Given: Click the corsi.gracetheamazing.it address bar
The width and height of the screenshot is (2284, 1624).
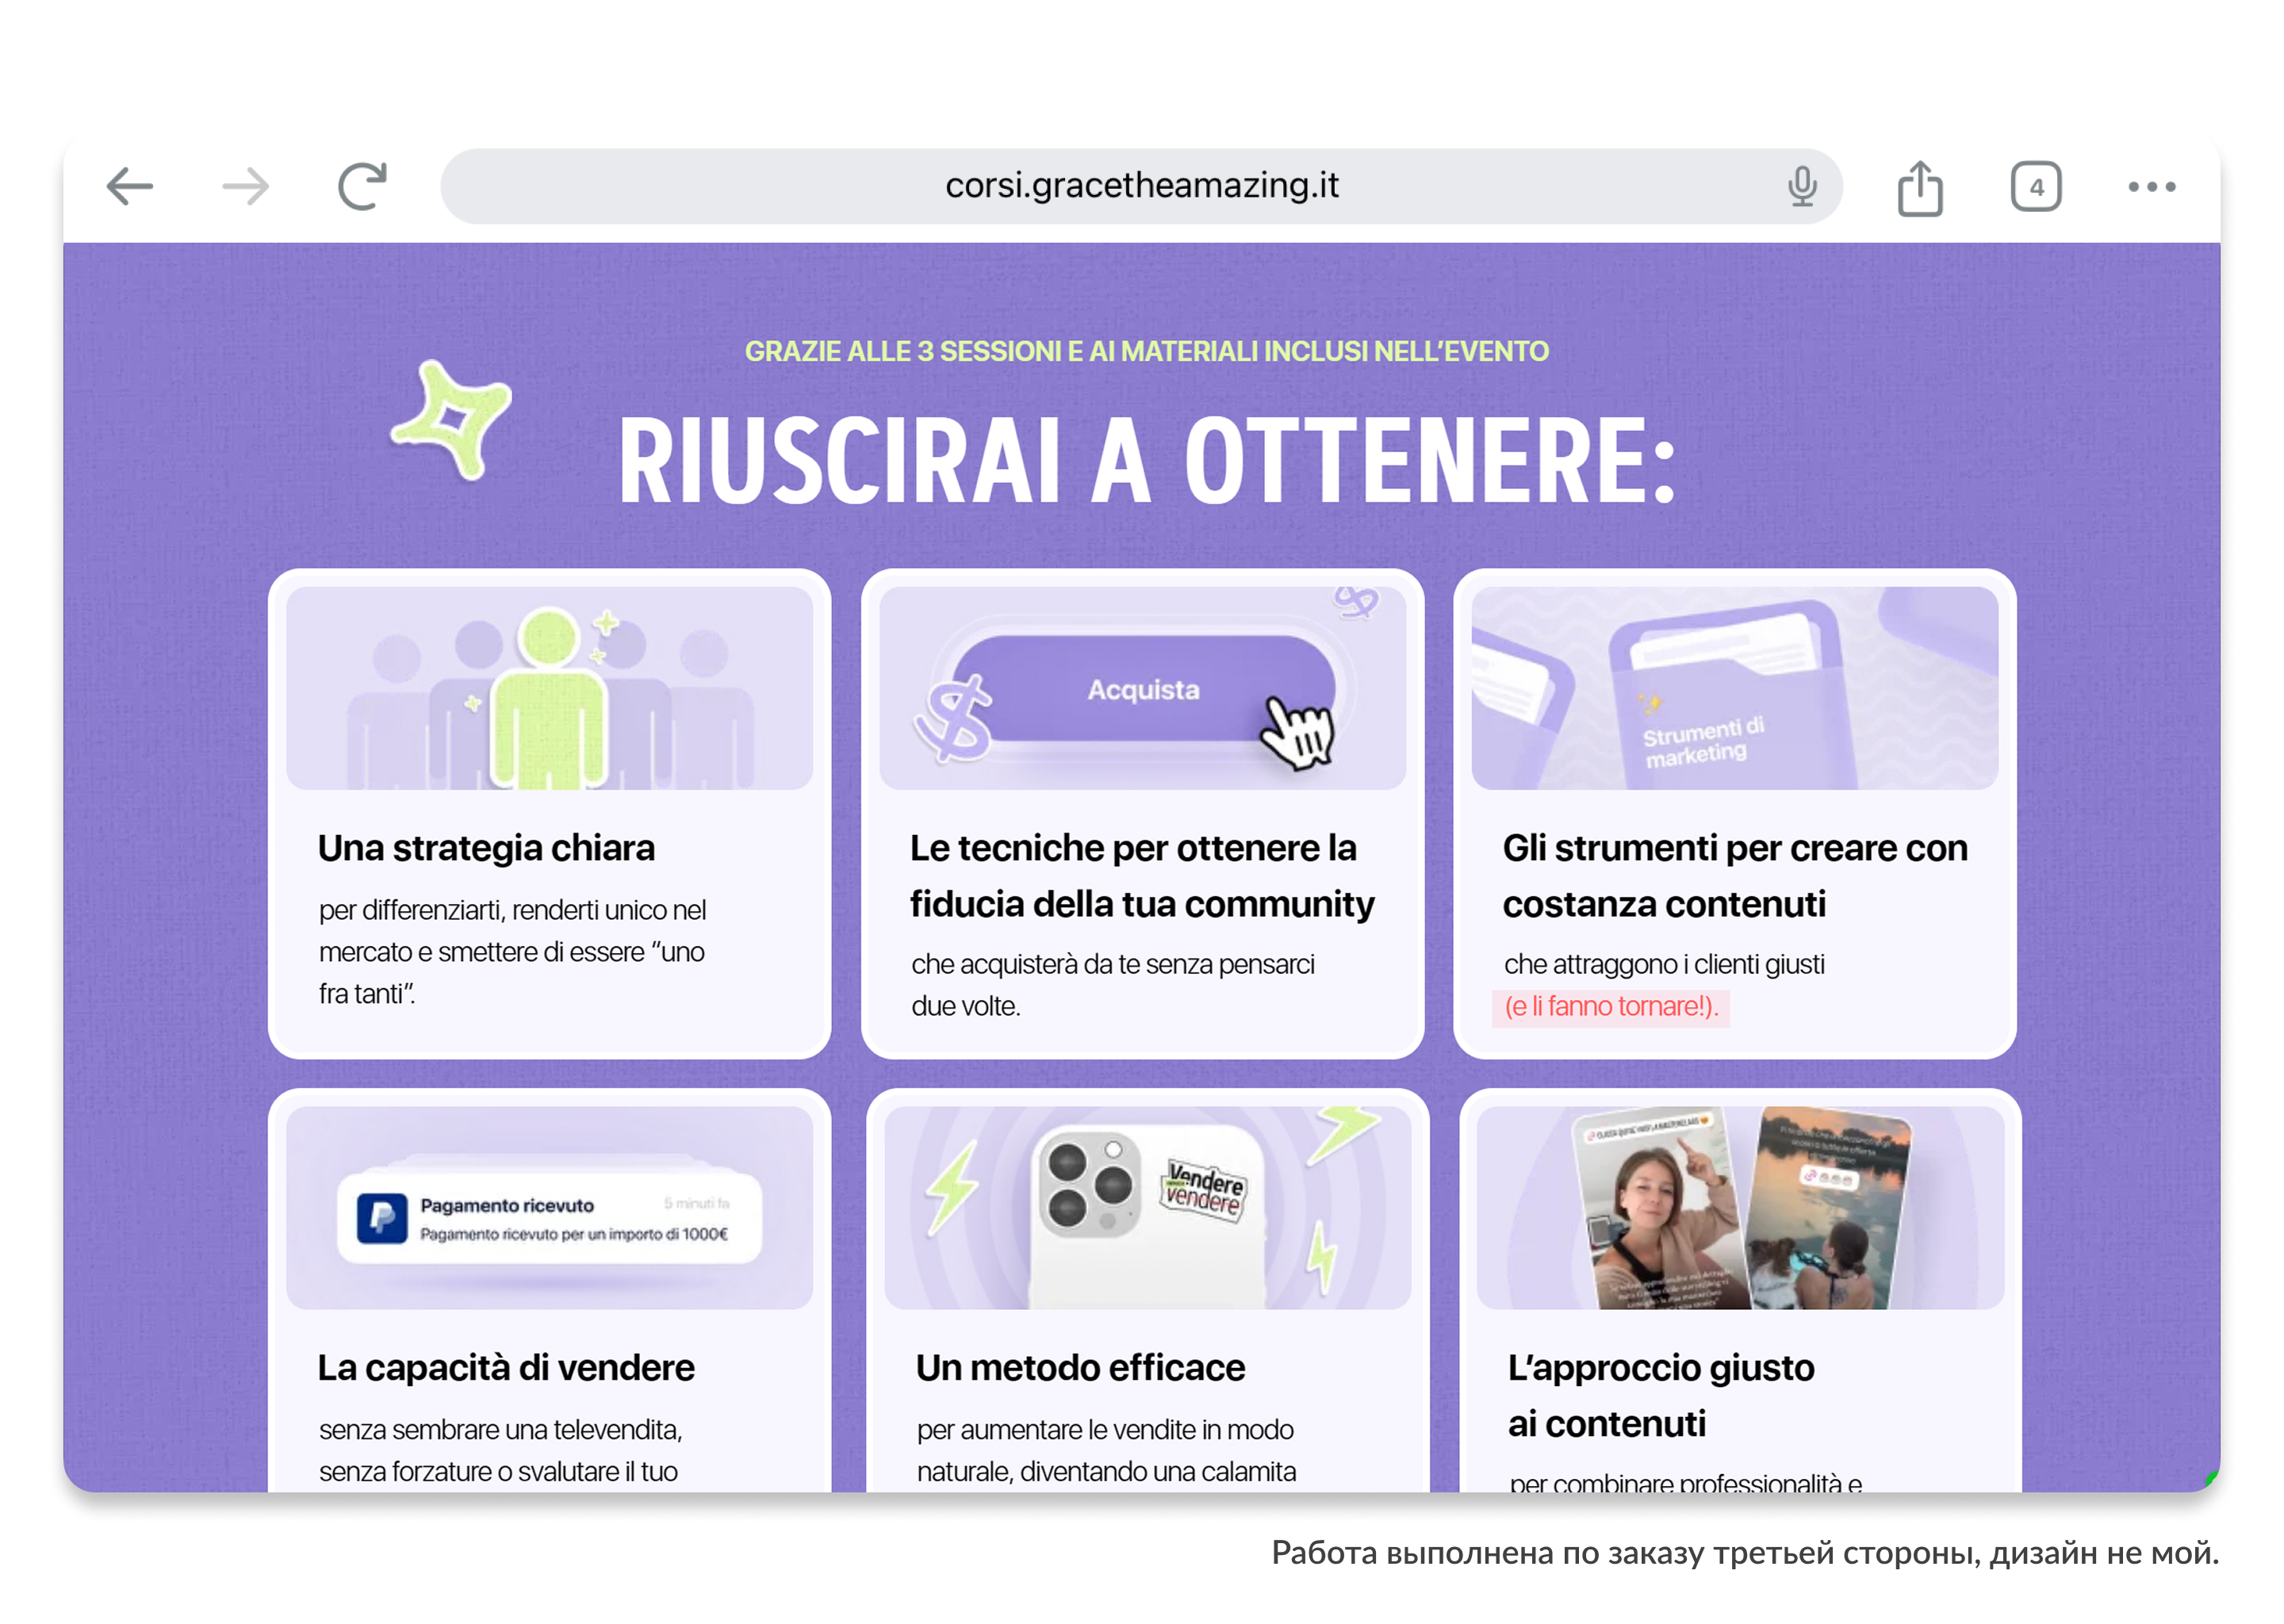Looking at the screenshot, I should point(1141,186).
